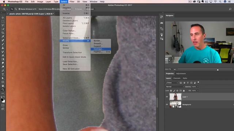The height and width of the screenshot is (131, 234).
Task: Open search at right of options bar
Action: (230, 9)
